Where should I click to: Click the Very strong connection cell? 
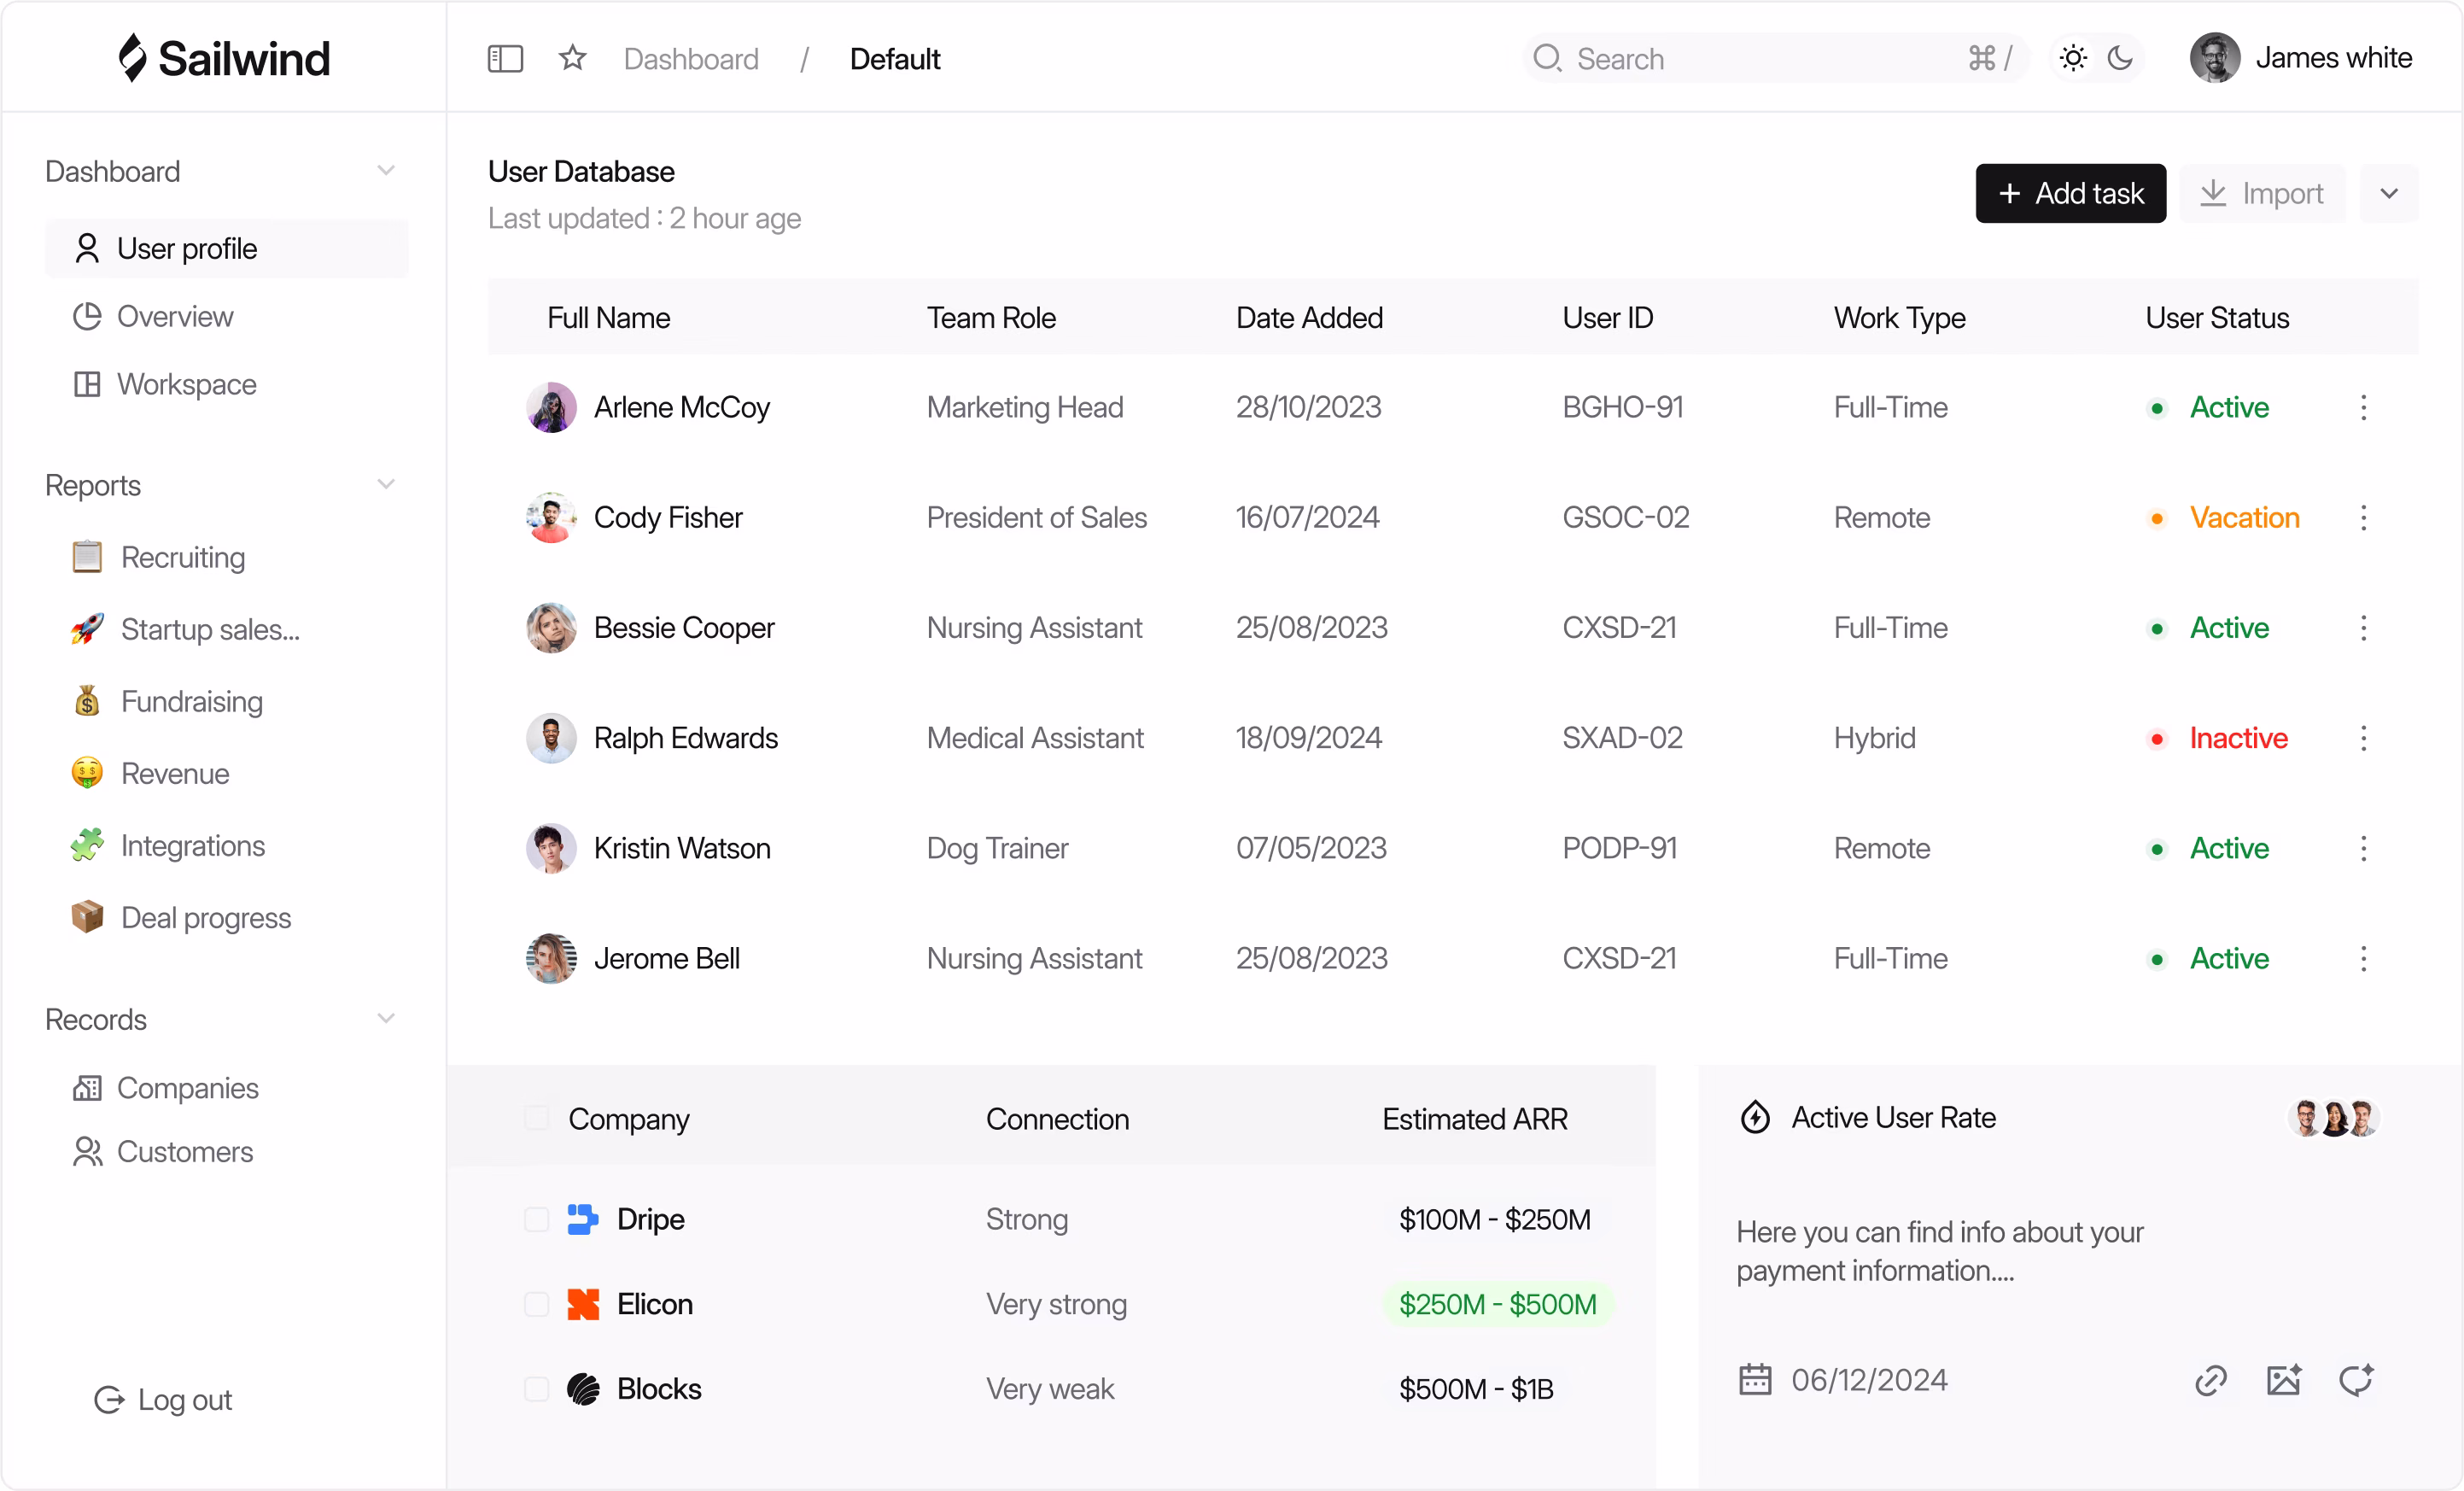[1056, 1304]
